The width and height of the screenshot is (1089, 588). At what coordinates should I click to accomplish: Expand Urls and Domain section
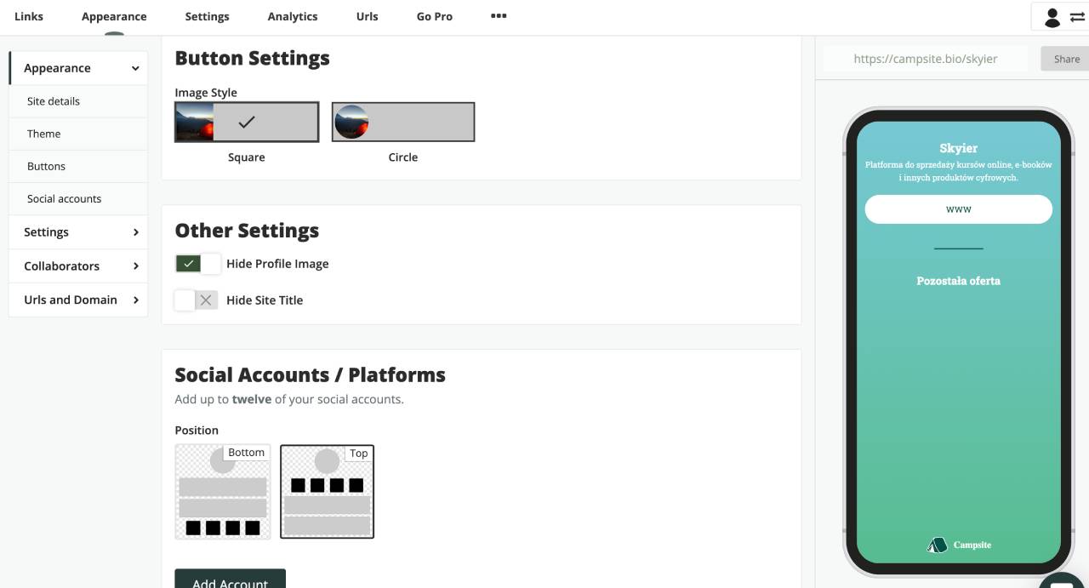tap(78, 300)
